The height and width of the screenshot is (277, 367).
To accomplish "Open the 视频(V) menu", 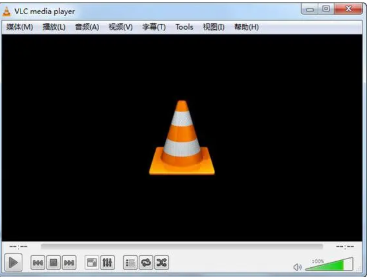I will tap(120, 27).
